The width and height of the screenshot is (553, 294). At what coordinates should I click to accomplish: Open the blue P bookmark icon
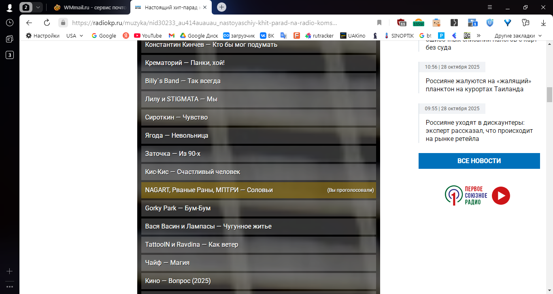click(441, 36)
